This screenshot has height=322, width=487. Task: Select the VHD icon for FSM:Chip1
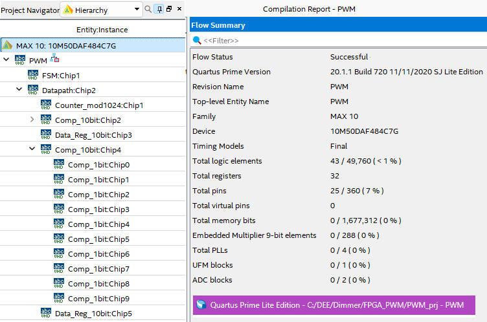[x=33, y=75]
